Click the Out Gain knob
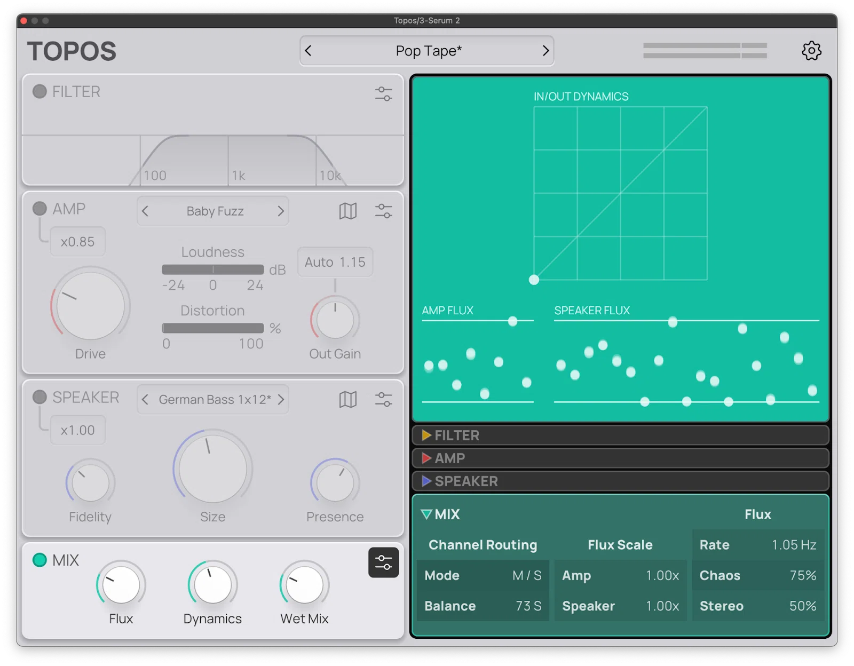Screen dimensions: 854x666 pyautogui.click(x=335, y=320)
